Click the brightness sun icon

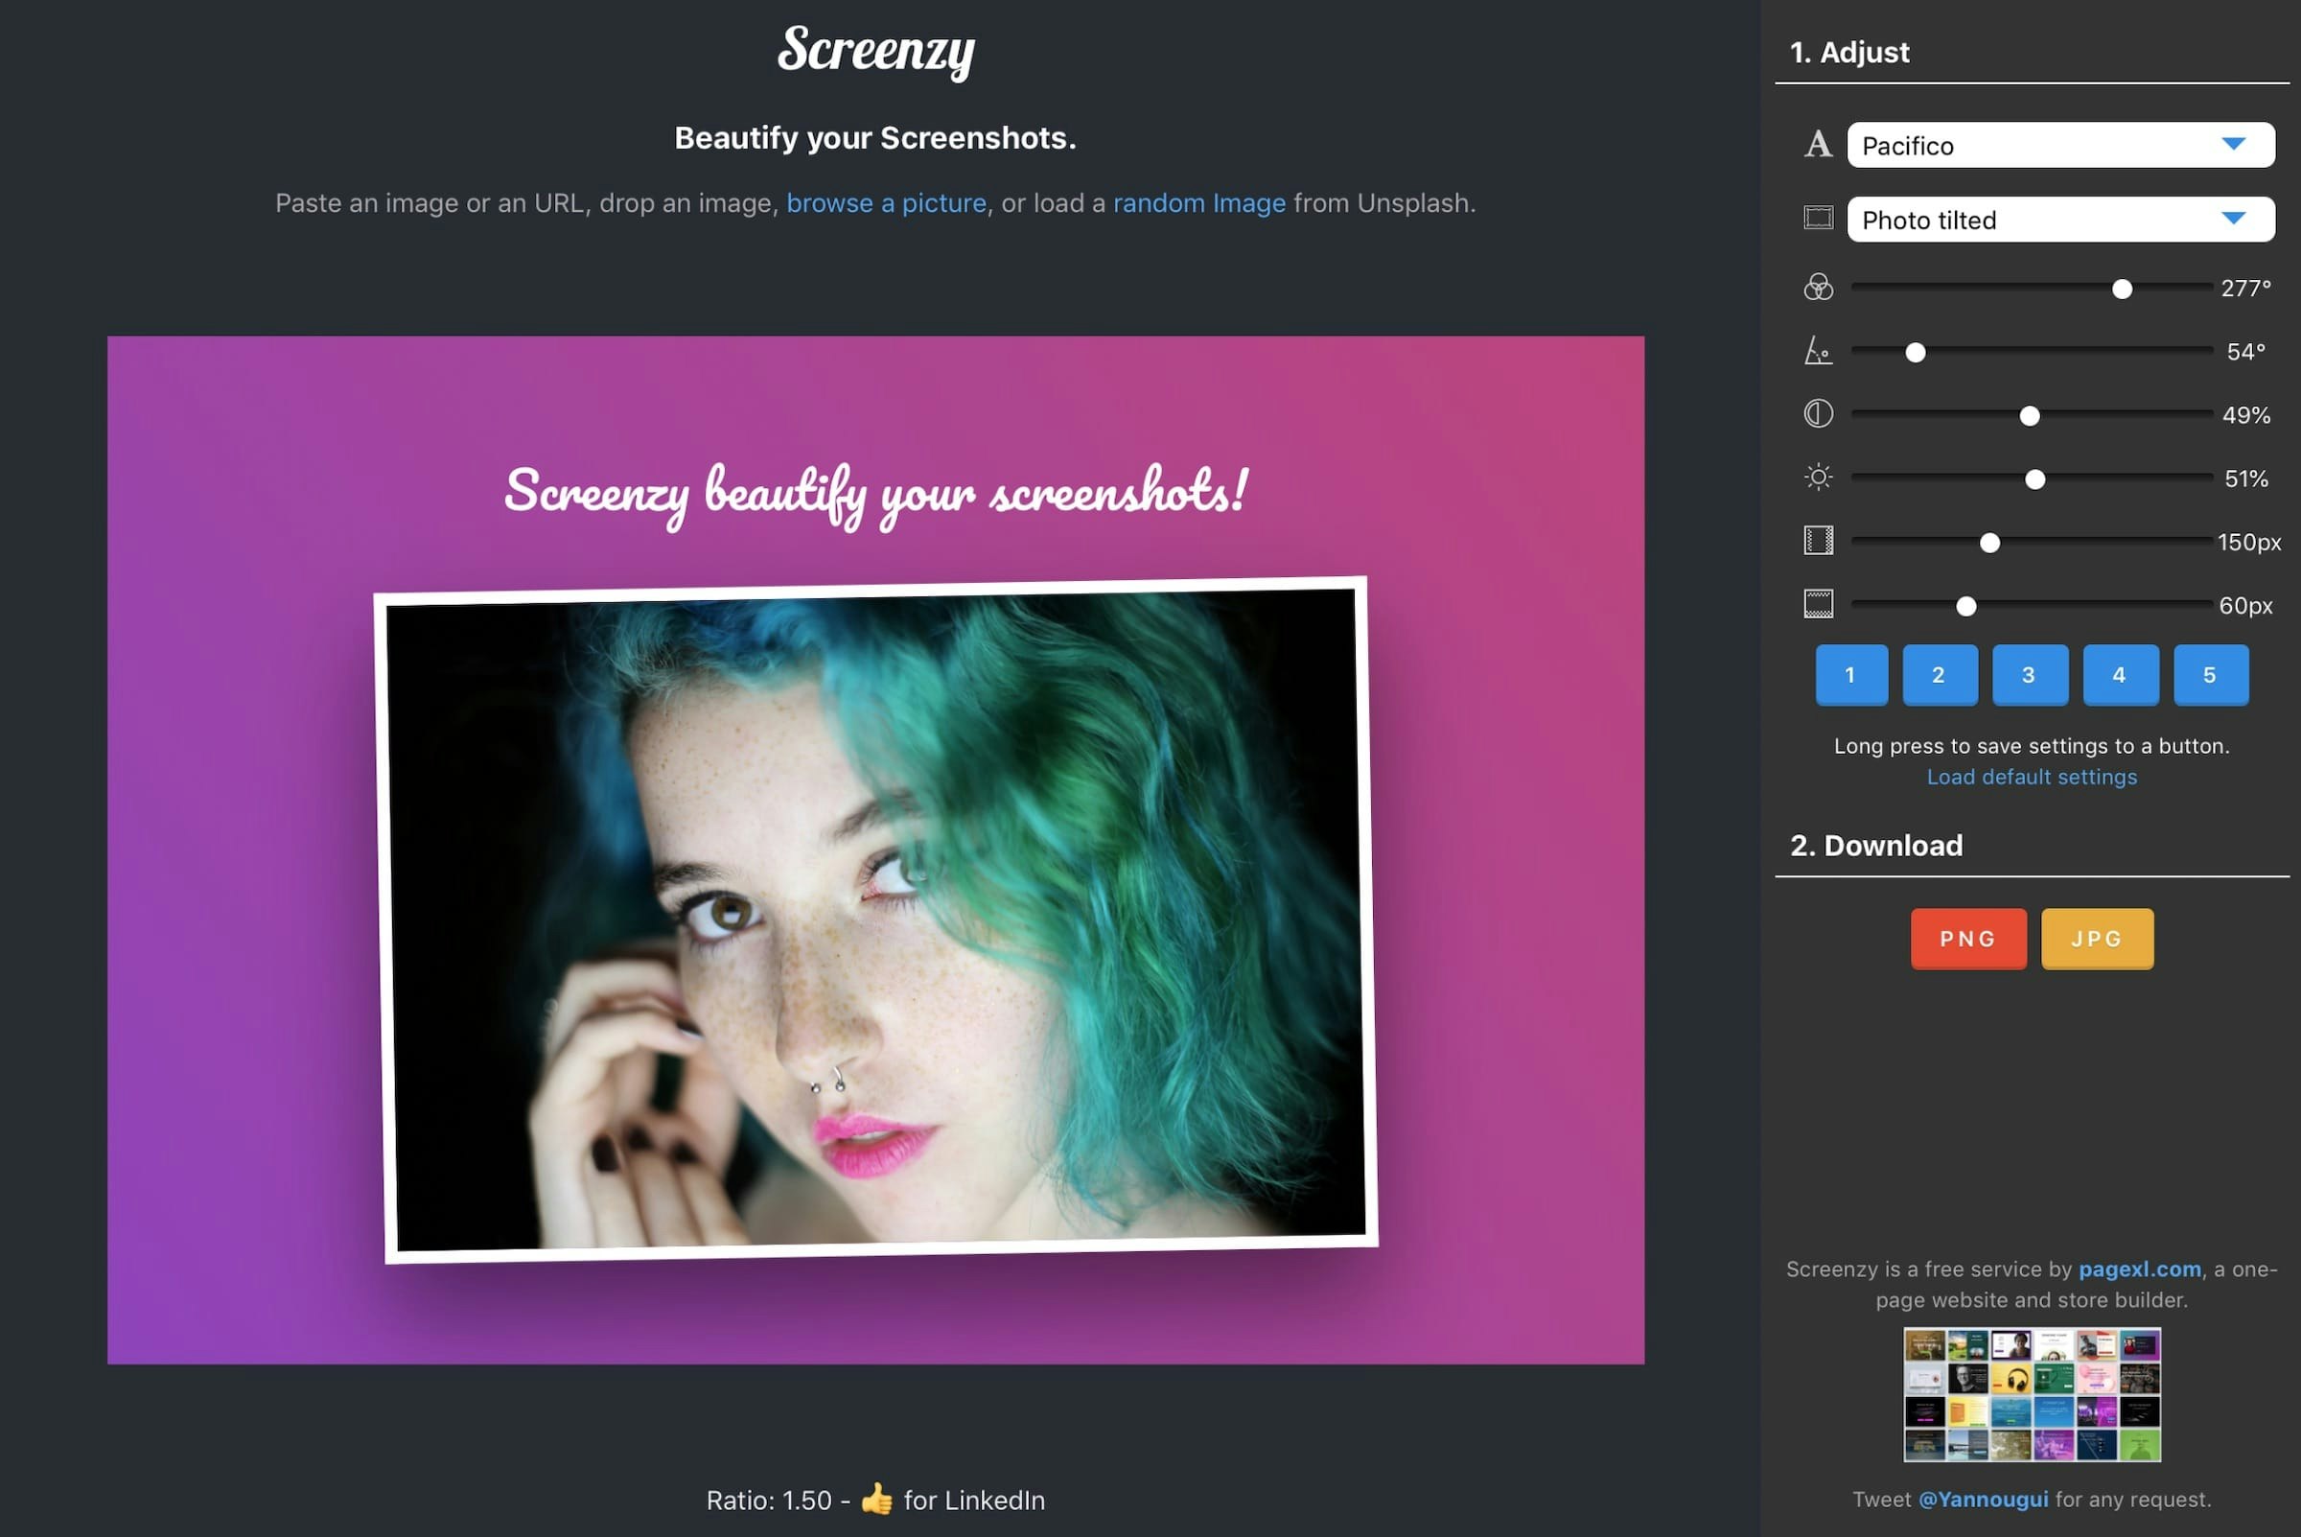tap(1818, 477)
